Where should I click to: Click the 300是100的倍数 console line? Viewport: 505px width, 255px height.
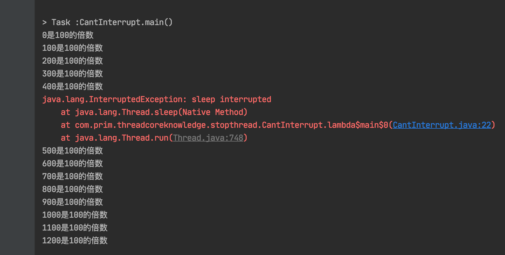(x=72, y=74)
